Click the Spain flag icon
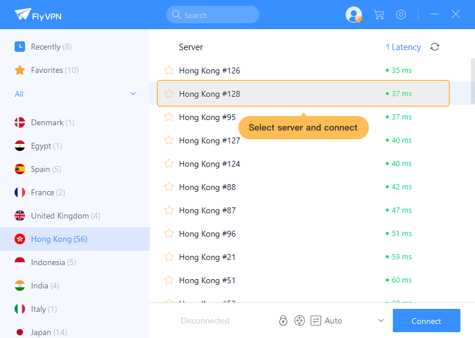The height and width of the screenshot is (338, 475). coord(20,170)
